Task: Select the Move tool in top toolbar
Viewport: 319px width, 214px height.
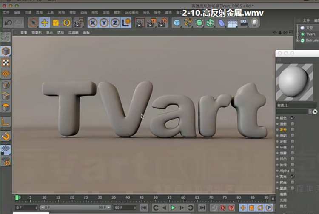Action: pos(45,23)
